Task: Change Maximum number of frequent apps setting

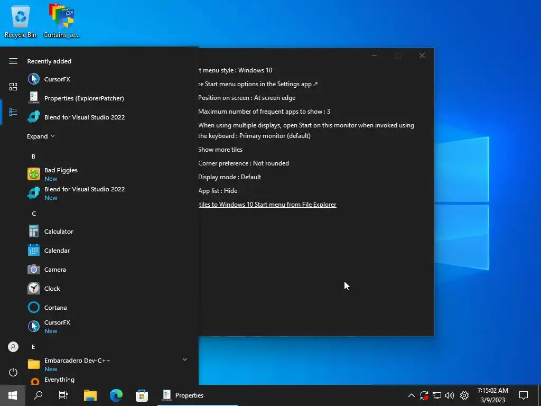Action: click(x=264, y=112)
